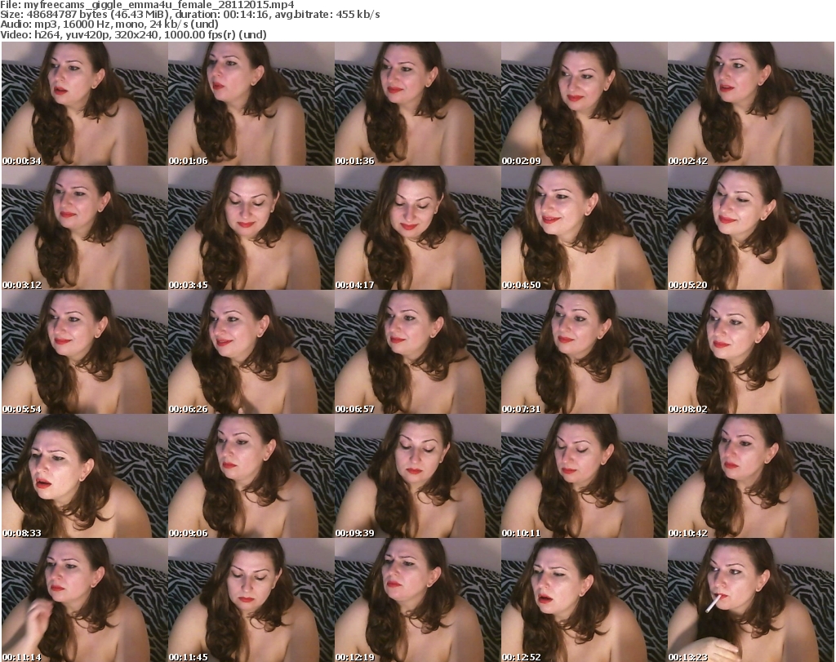This screenshot has width=836, height=662.
Task: Select the thumbnail stamped 00:04:50
Action: 584,228
